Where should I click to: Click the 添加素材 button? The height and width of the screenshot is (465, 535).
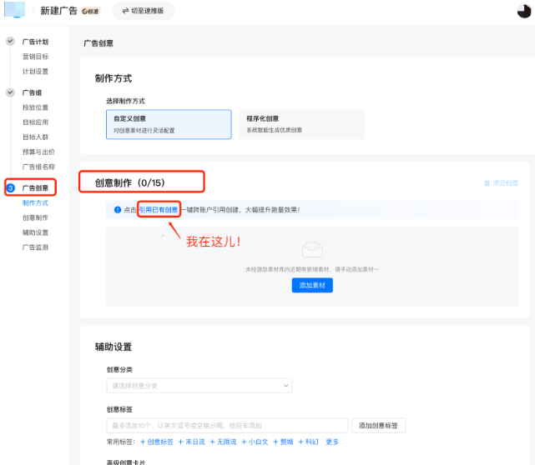point(312,286)
